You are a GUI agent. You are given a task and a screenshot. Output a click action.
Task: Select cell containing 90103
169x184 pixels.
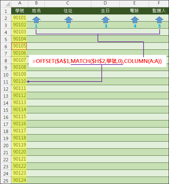[x=19, y=32]
